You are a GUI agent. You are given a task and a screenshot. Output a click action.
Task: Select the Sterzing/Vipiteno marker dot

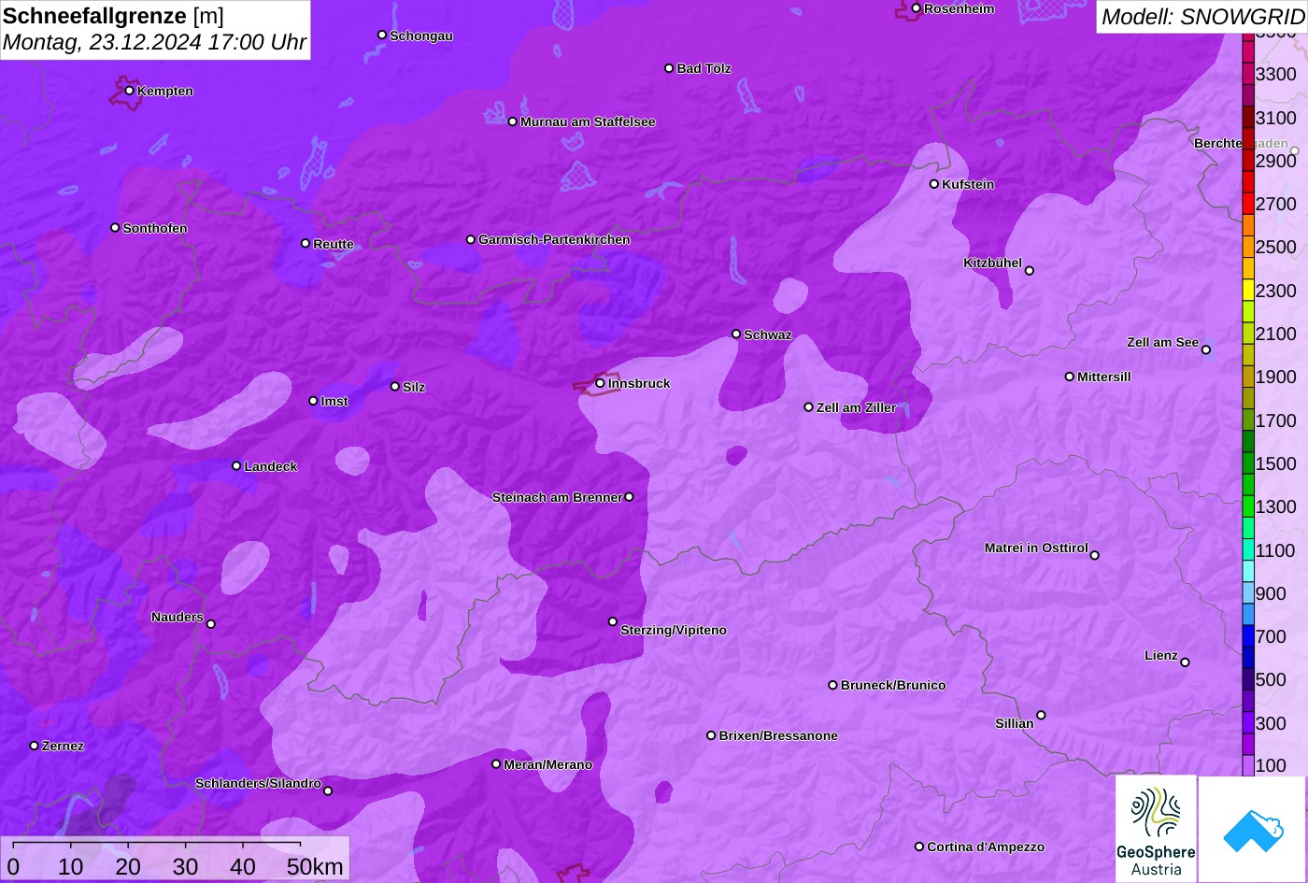[613, 621]
